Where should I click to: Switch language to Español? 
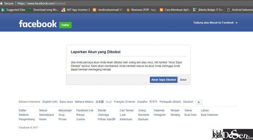tap(142, 102)
